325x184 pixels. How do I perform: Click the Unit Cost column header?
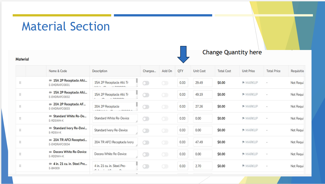(x=199, y=71)
